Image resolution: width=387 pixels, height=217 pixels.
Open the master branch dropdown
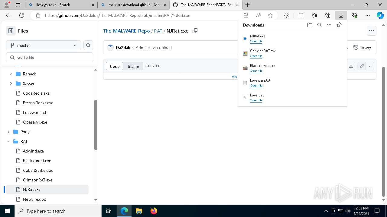(44, 45)
